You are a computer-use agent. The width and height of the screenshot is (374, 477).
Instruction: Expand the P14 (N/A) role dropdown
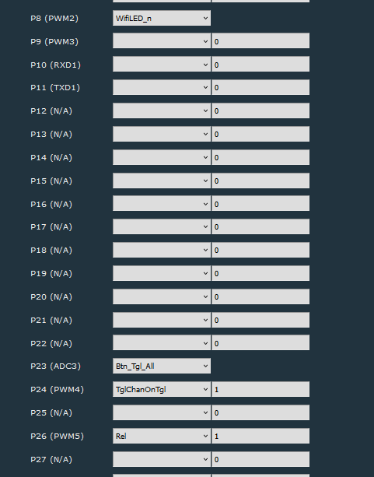tap(162, 157)
